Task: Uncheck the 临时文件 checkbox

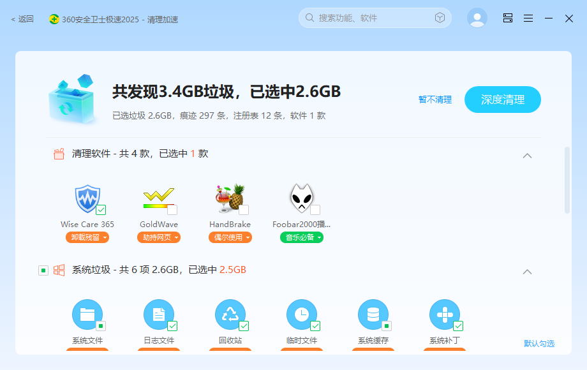Action: tap(315, 326)
